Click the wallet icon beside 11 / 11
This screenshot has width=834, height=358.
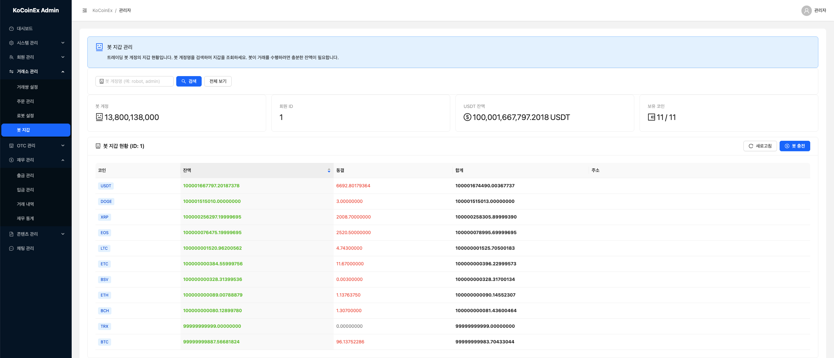pos(652,117)
